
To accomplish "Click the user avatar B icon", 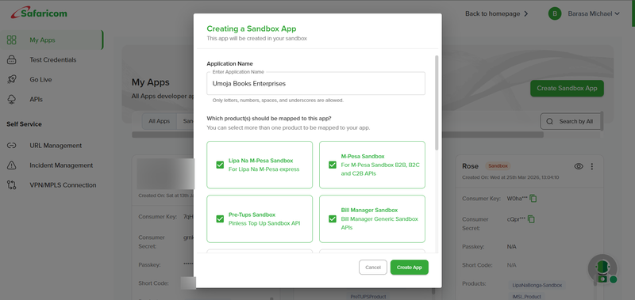I will 555,13.
